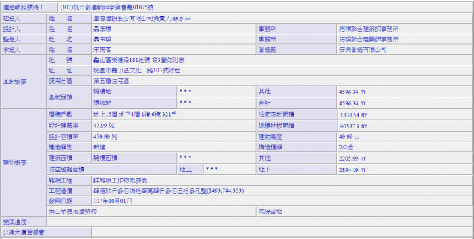Screen dimensions: 474x239
Task: Select cost value containing '$493,744,353'
Action: click(x=169, y=191)
